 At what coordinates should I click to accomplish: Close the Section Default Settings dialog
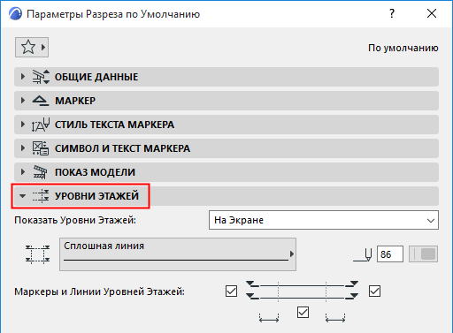(x=432, y=13)
